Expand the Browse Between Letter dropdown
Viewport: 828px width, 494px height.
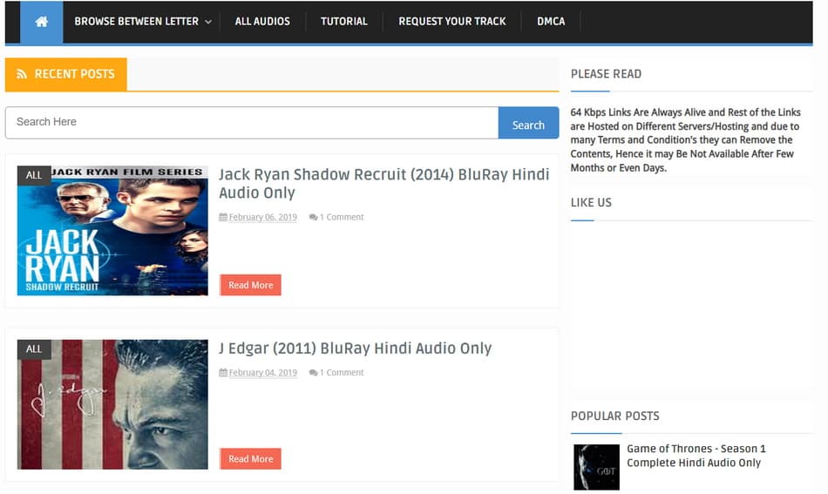point(143,22)
